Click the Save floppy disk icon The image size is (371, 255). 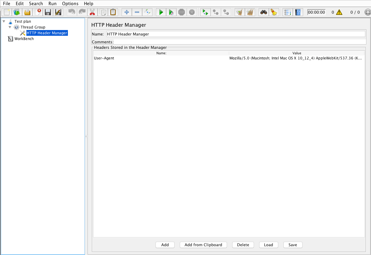(x=48, y=12)
